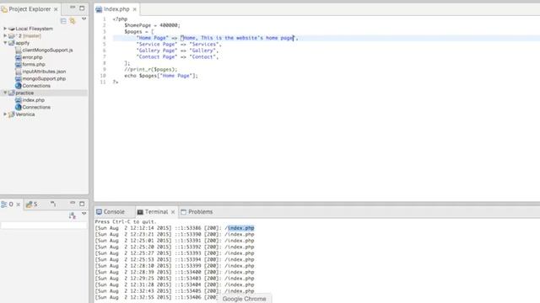Screen dimensions: 540x303
Task: Click the 12:28:39 terminal log entry
Action: [175, 272]
